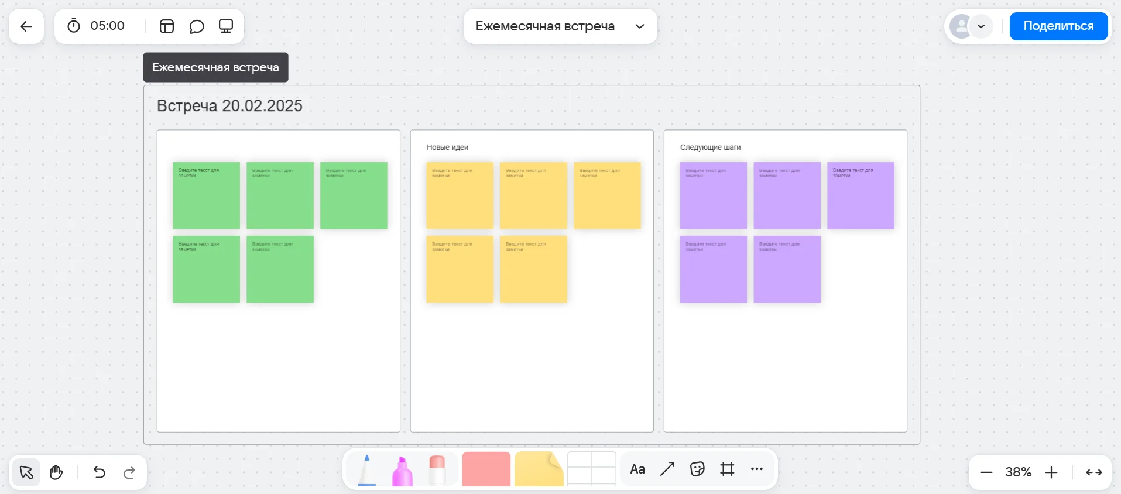Undo the last action
This screenshot has height=494, width=1121.
[x=100, y=472]
